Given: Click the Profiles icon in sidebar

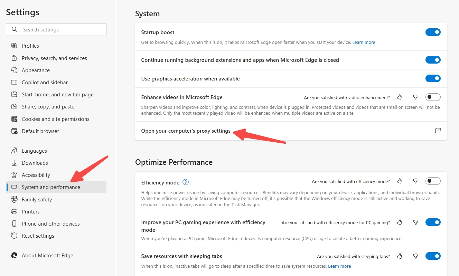Looking at the screenshot, I should click(x=14, y=46).
